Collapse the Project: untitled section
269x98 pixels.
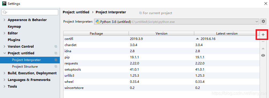click(5, 53)
